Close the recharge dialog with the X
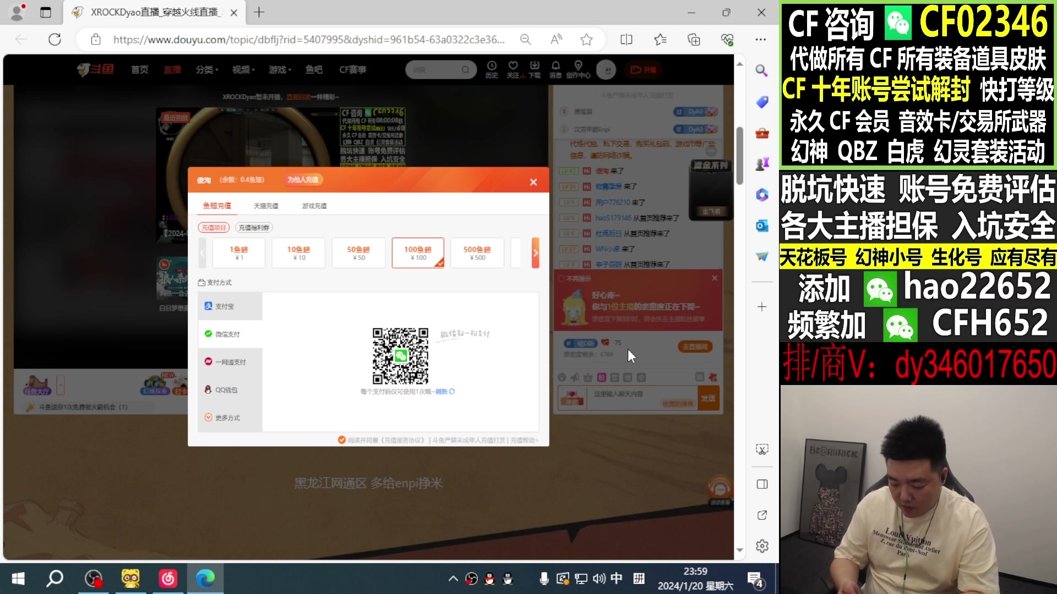The height and width of the screenshot is (594, 1057). pyautogui.click(x=533, y=182)
